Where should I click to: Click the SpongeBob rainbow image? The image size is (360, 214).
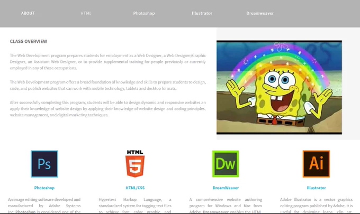point(279,87)
